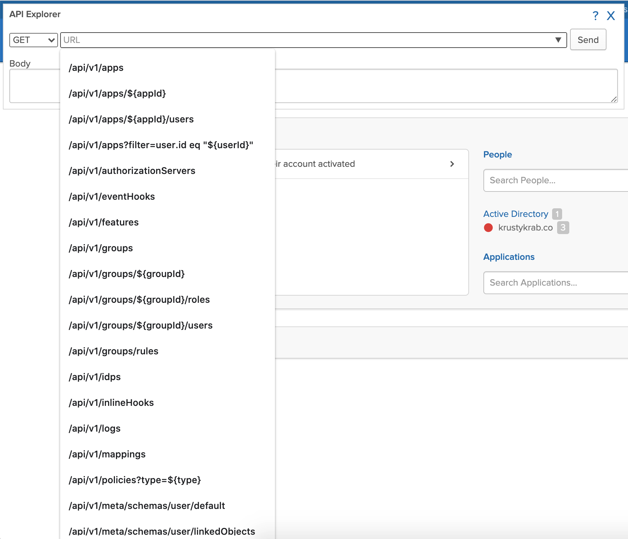The image size is (628, 539).
Task: Pick /api/v1/policies?type=${type} endpoint
Action: click(x=135, y=480)
